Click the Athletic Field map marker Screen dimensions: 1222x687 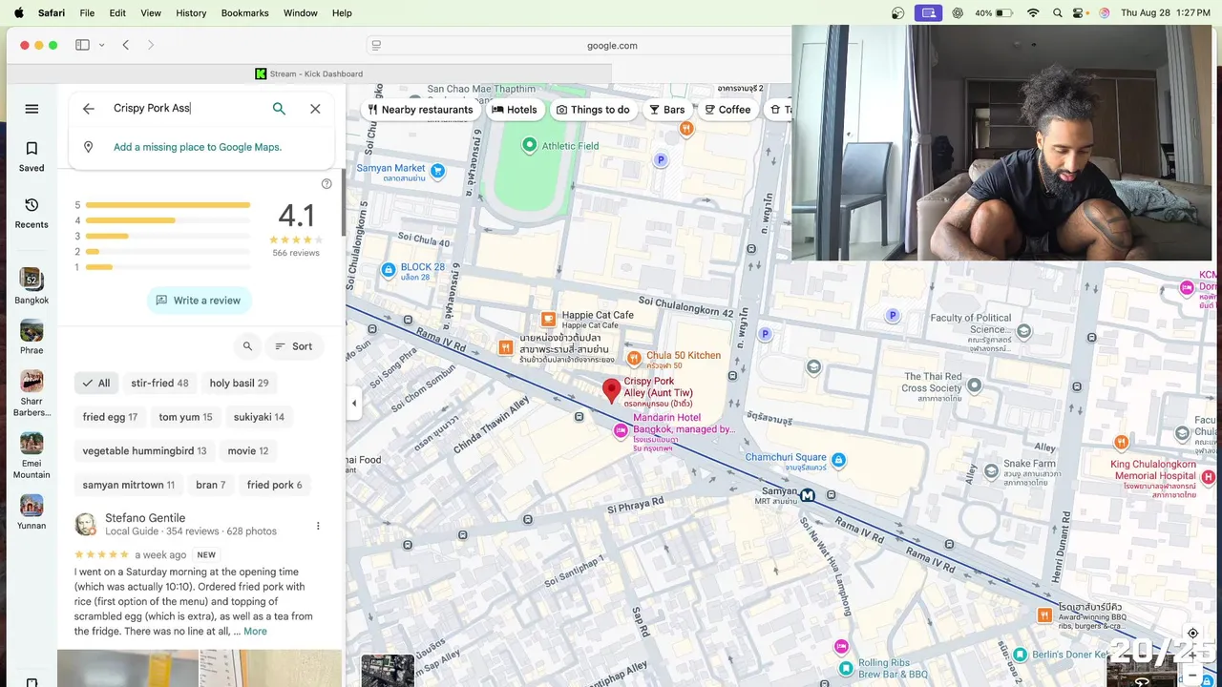[530, 145]
